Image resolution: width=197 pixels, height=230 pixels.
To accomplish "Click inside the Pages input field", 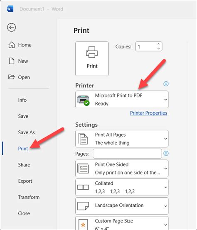I will (127, 154).
